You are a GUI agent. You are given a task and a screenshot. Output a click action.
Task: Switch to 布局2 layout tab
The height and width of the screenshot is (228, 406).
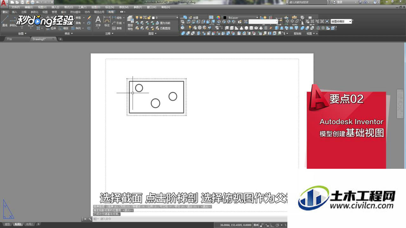pyautogui.click(x=29, y=224)
